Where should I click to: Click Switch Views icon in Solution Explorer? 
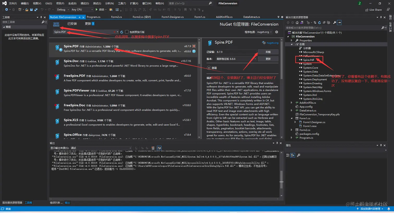pos(302,23)
